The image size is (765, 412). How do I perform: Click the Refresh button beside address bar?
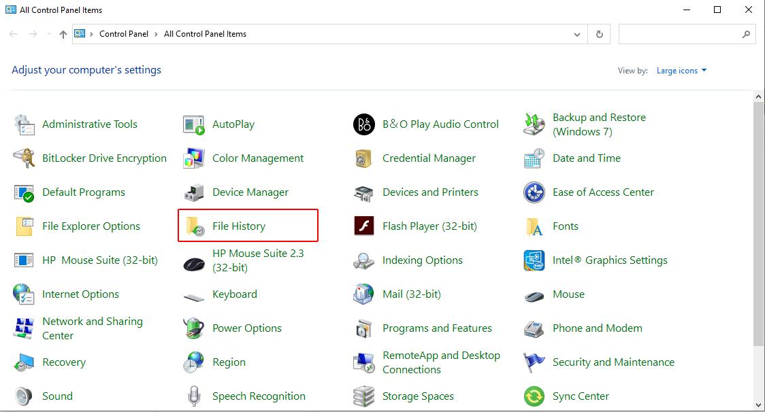600,34
